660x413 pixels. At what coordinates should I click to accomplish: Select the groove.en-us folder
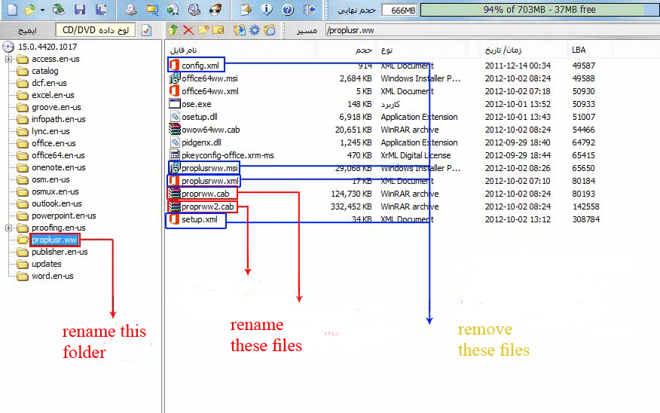(56, 107)
